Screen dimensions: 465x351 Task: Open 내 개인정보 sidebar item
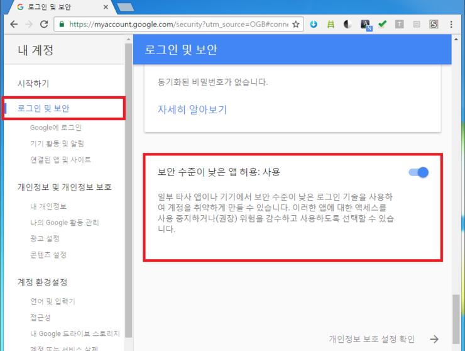pos(48,206)
